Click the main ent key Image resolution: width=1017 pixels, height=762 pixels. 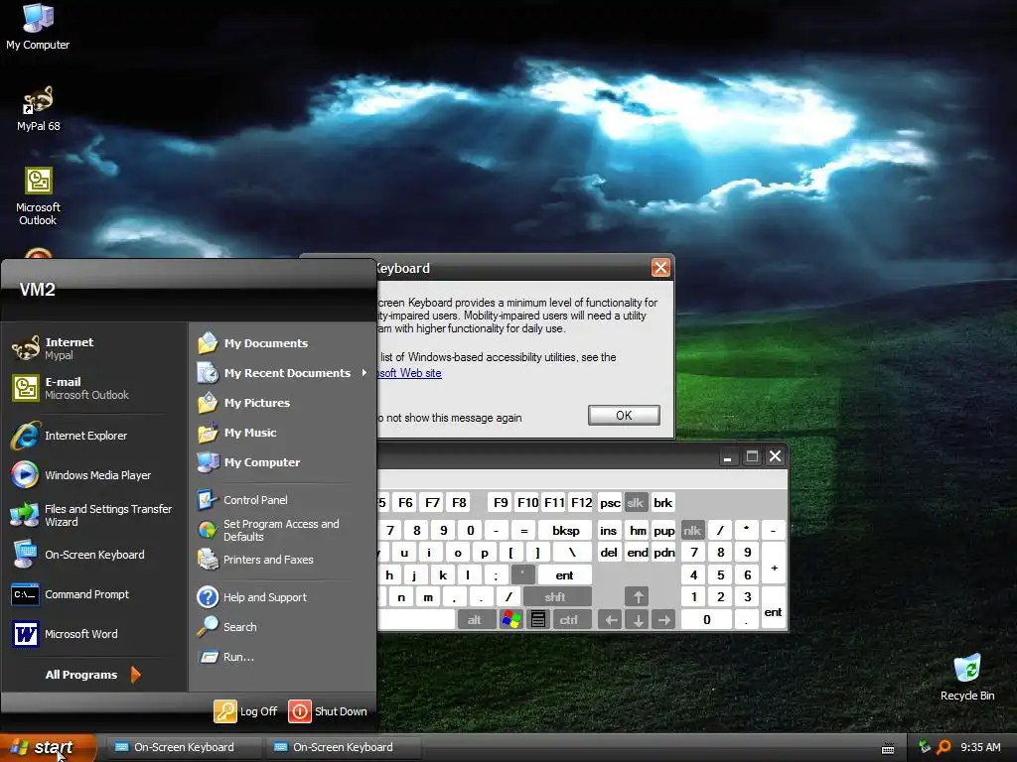click(564, 574)
